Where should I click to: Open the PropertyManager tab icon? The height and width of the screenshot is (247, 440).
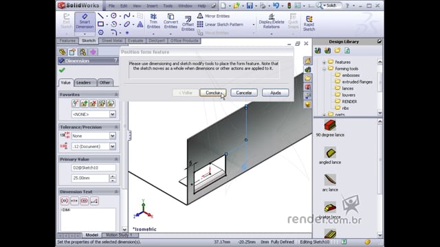coord(72,52)
